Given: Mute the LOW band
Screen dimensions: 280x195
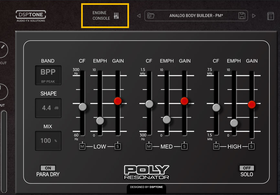Looking at the screenshot, I should click(82, 147).
